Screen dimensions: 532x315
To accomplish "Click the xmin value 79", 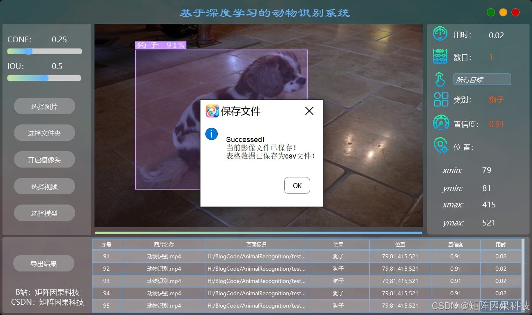I will point(487,170).
